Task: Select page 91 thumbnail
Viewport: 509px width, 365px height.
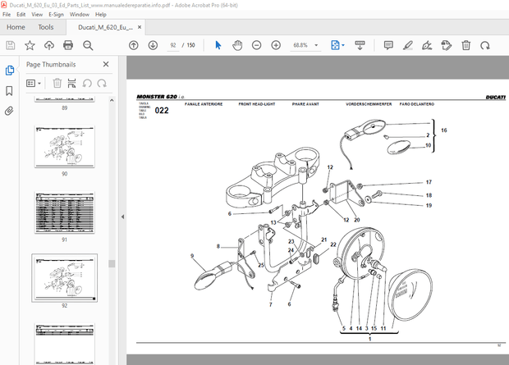Action: click(x=65, y=212)
